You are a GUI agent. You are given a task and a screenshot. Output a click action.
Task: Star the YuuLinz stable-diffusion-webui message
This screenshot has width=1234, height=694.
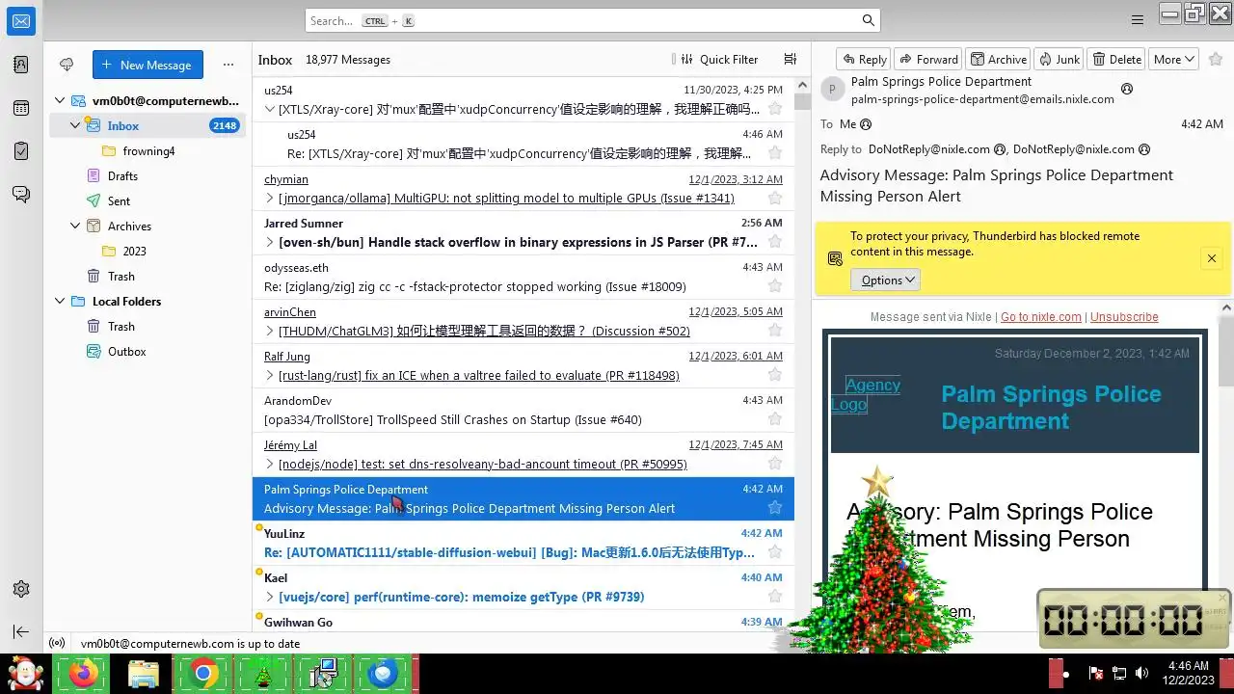[x=774, y=552]
